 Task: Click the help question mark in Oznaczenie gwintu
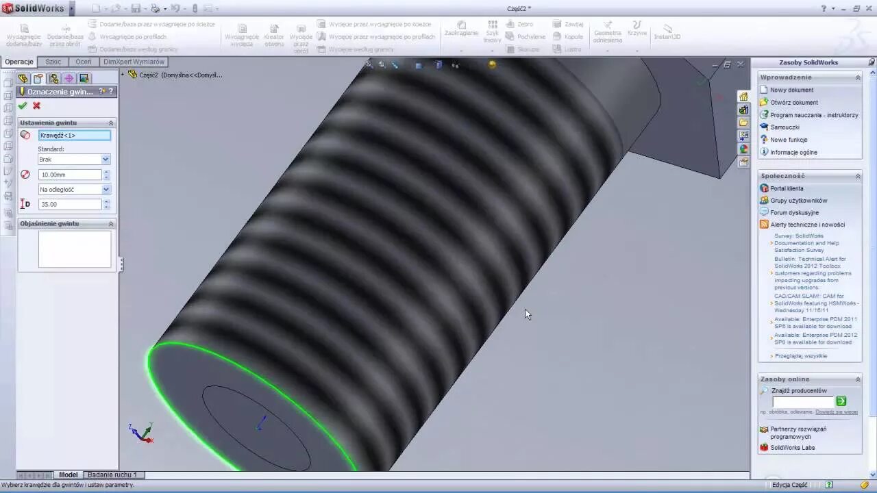tap(111, 91)
